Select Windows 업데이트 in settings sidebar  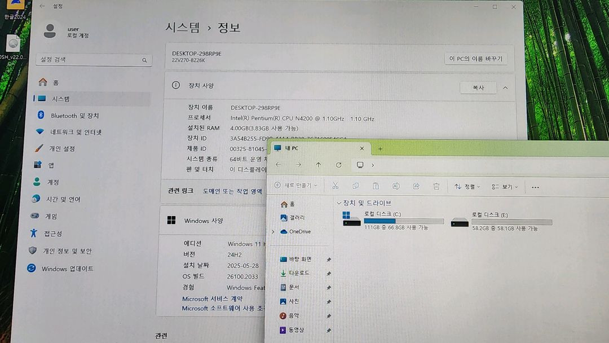click(67, 269)
